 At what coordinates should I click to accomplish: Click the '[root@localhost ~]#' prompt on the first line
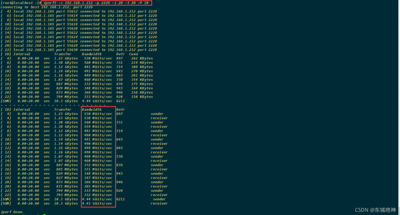pyautogui.click(x=21, y=3)
